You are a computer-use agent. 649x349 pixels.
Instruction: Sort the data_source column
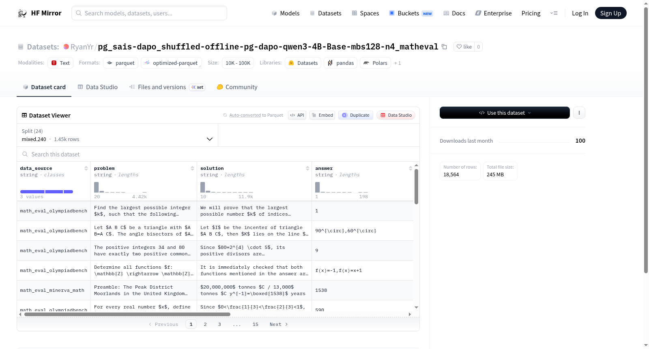coord(86,168)
